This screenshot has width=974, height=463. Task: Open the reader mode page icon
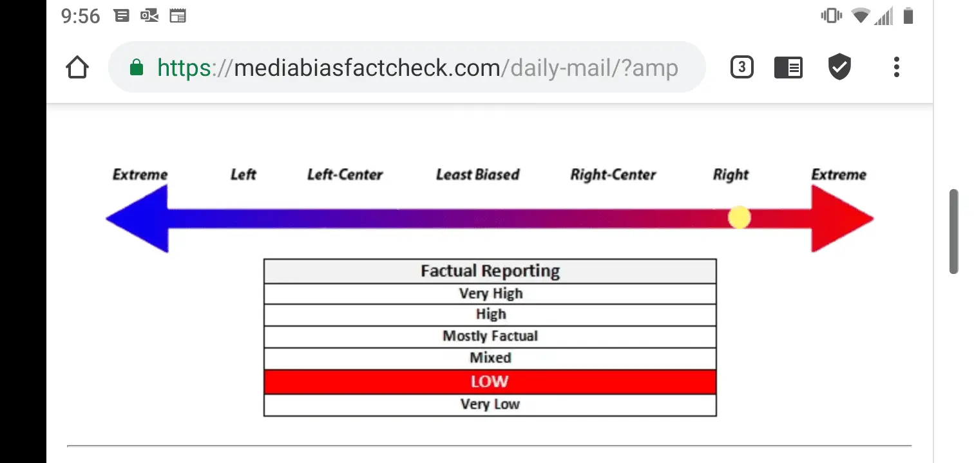788,68
